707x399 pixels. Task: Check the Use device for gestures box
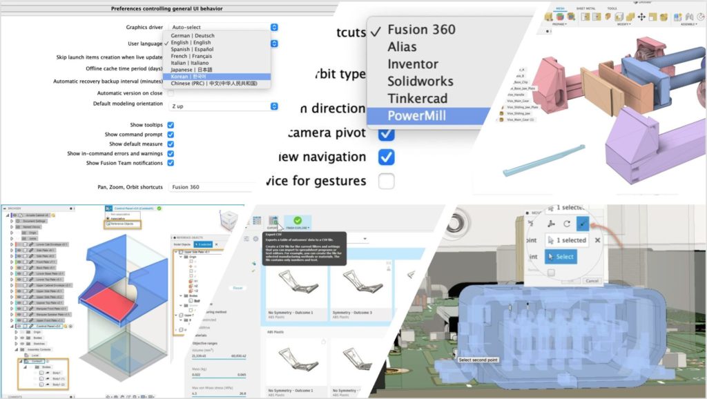[x=386, y=180]
